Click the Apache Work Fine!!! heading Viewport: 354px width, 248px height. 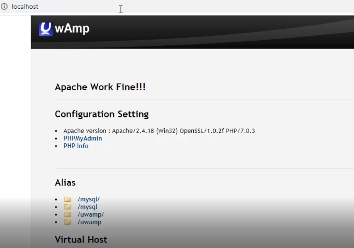point(100,87)
